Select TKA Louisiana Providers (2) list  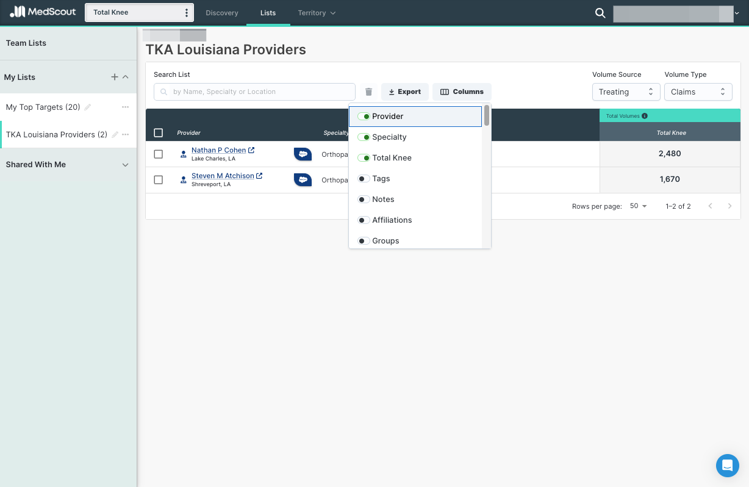pyautogui.click(x=56, y=134)
